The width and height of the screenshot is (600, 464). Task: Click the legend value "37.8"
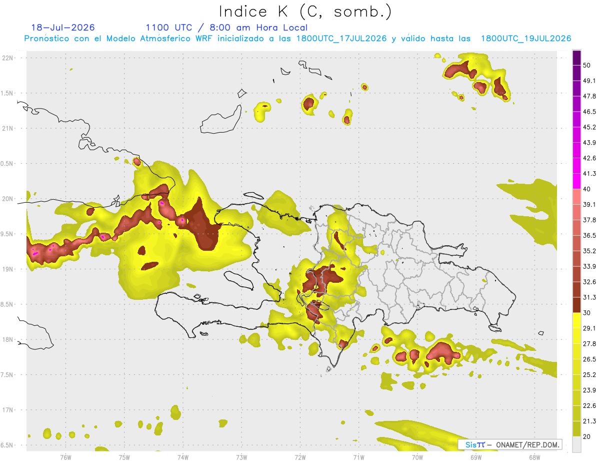pos(589,220)
